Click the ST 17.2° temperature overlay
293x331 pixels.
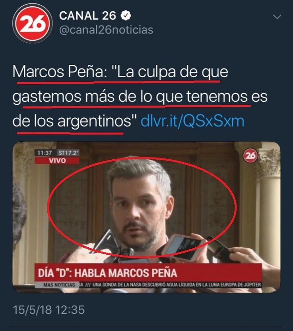pos(68,153)
